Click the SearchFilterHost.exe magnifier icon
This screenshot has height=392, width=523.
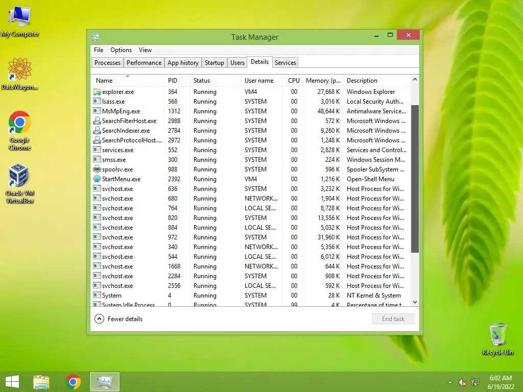point(97,120)
